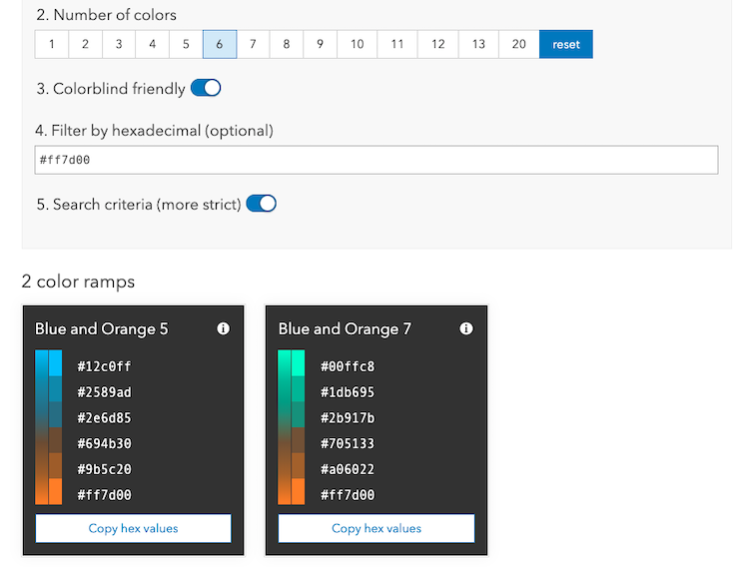This screenshot has height=567, width=749.
Task: Click the Blue and Orange 5 color ramp strip
Action: tap(48, 427)
